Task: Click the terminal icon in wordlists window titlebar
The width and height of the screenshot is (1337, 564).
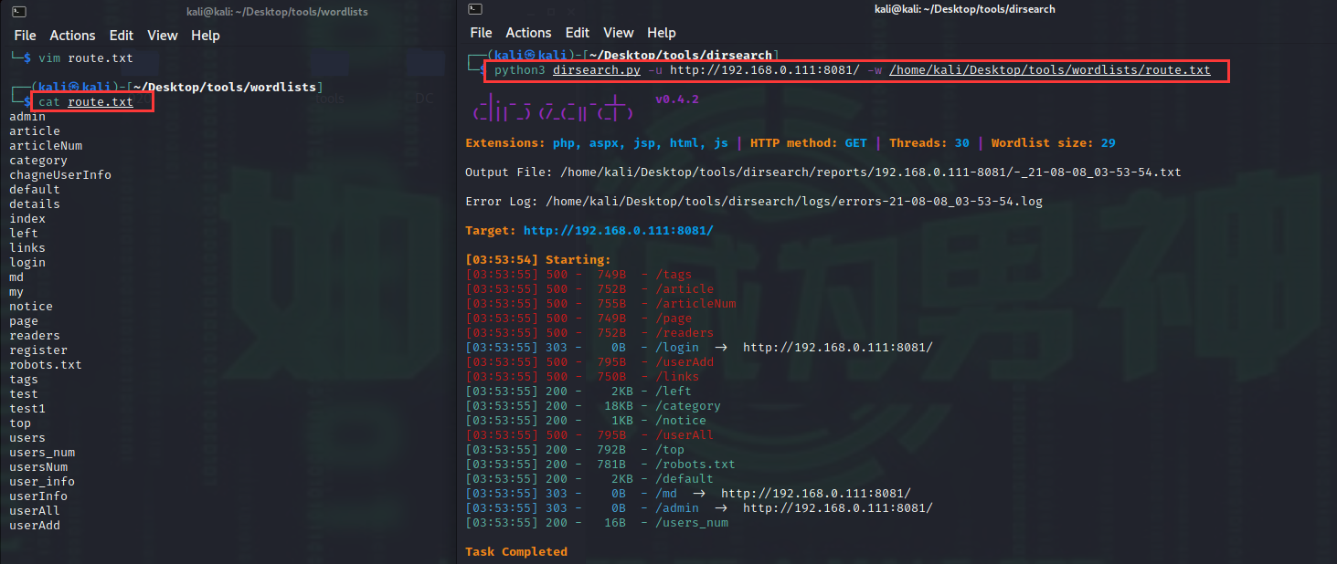Action: coord(21,11)
